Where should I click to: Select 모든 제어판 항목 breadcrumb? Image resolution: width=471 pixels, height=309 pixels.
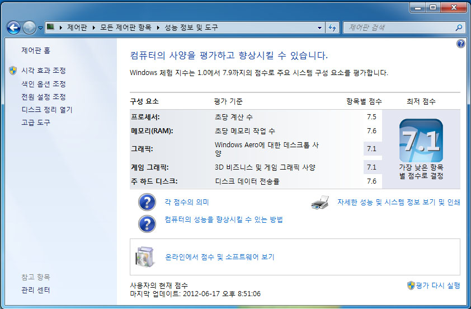[x=125, y=27]
